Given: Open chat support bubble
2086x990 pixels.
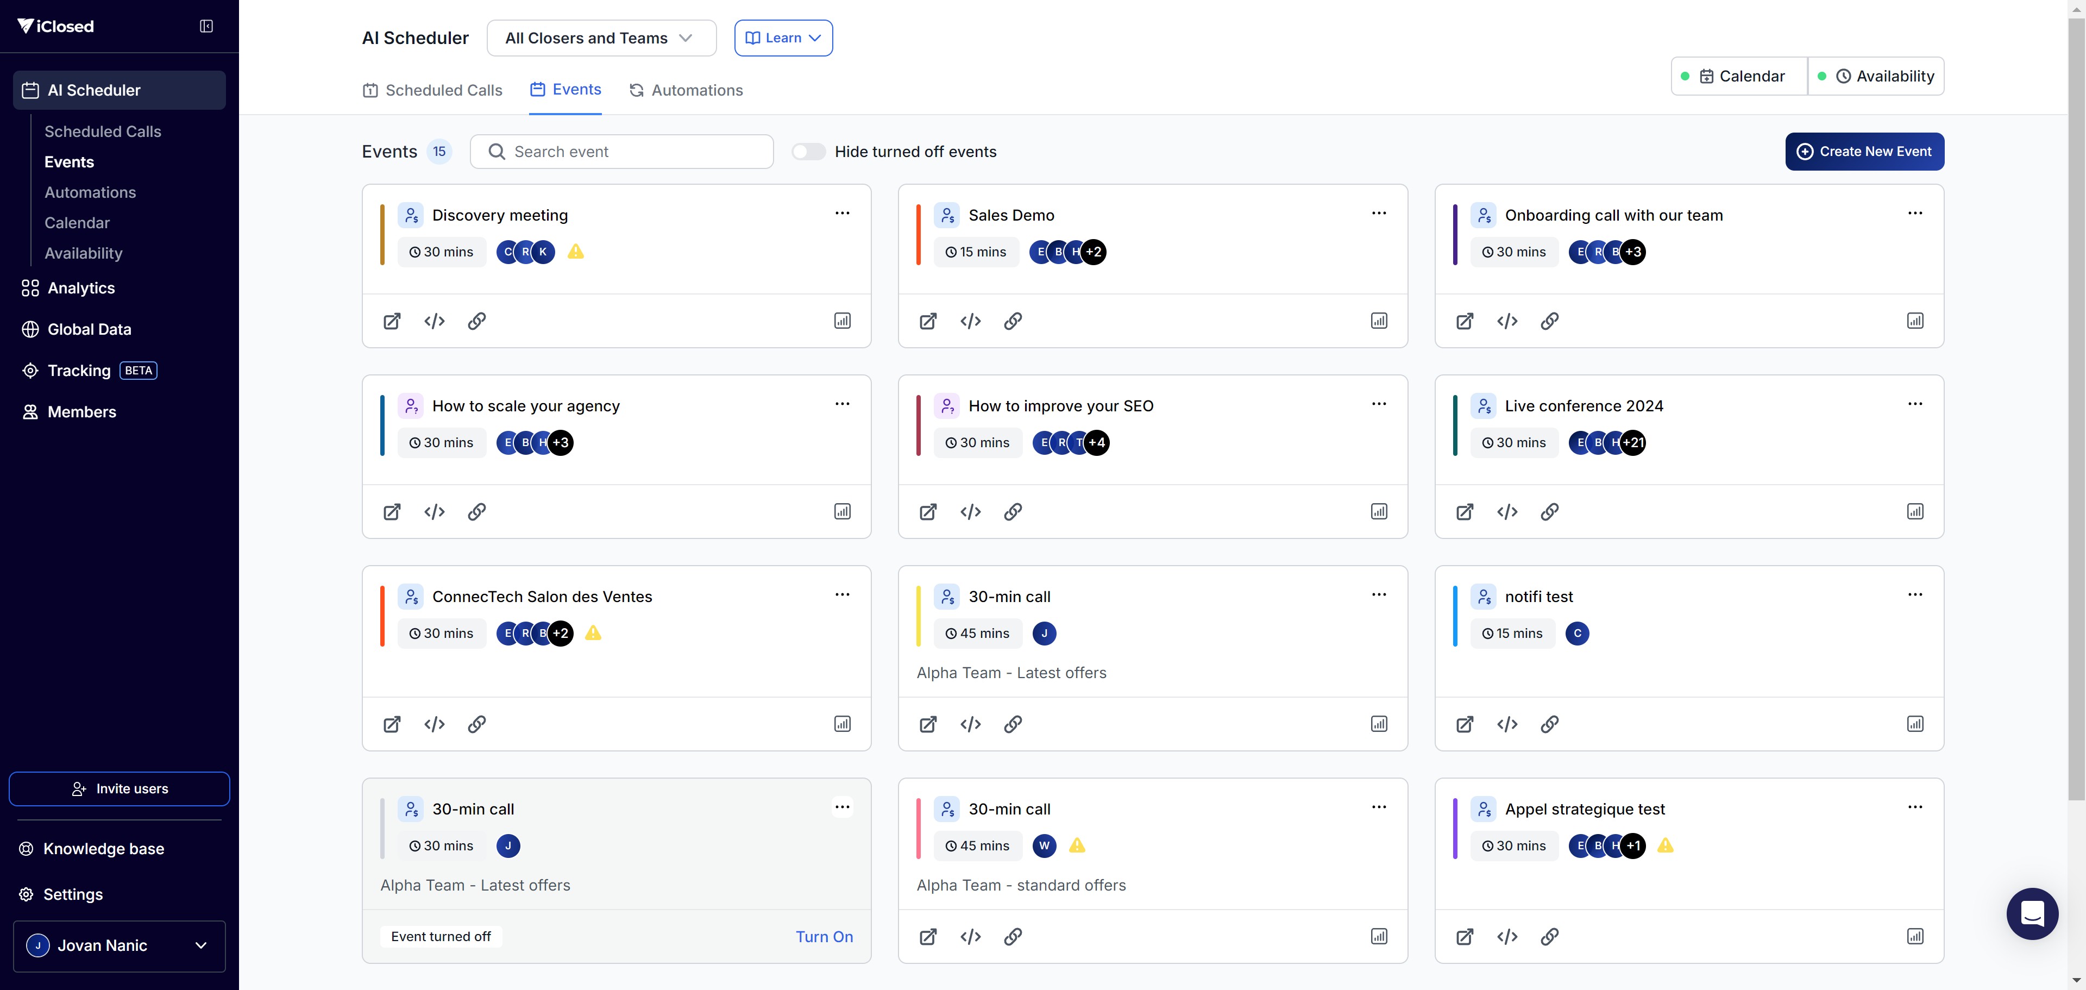Looking at the screenshot, I should pos(2032,913).
